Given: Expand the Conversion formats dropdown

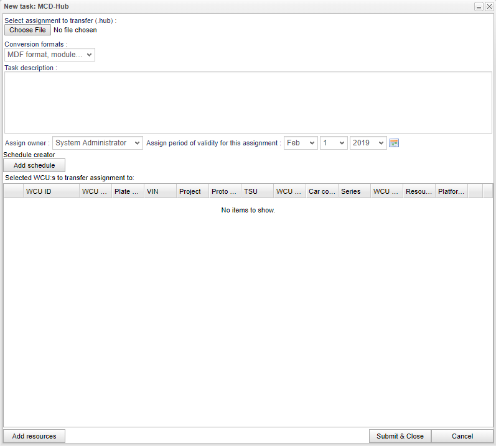Looking at the screenshot, I should tap(50, 55).
